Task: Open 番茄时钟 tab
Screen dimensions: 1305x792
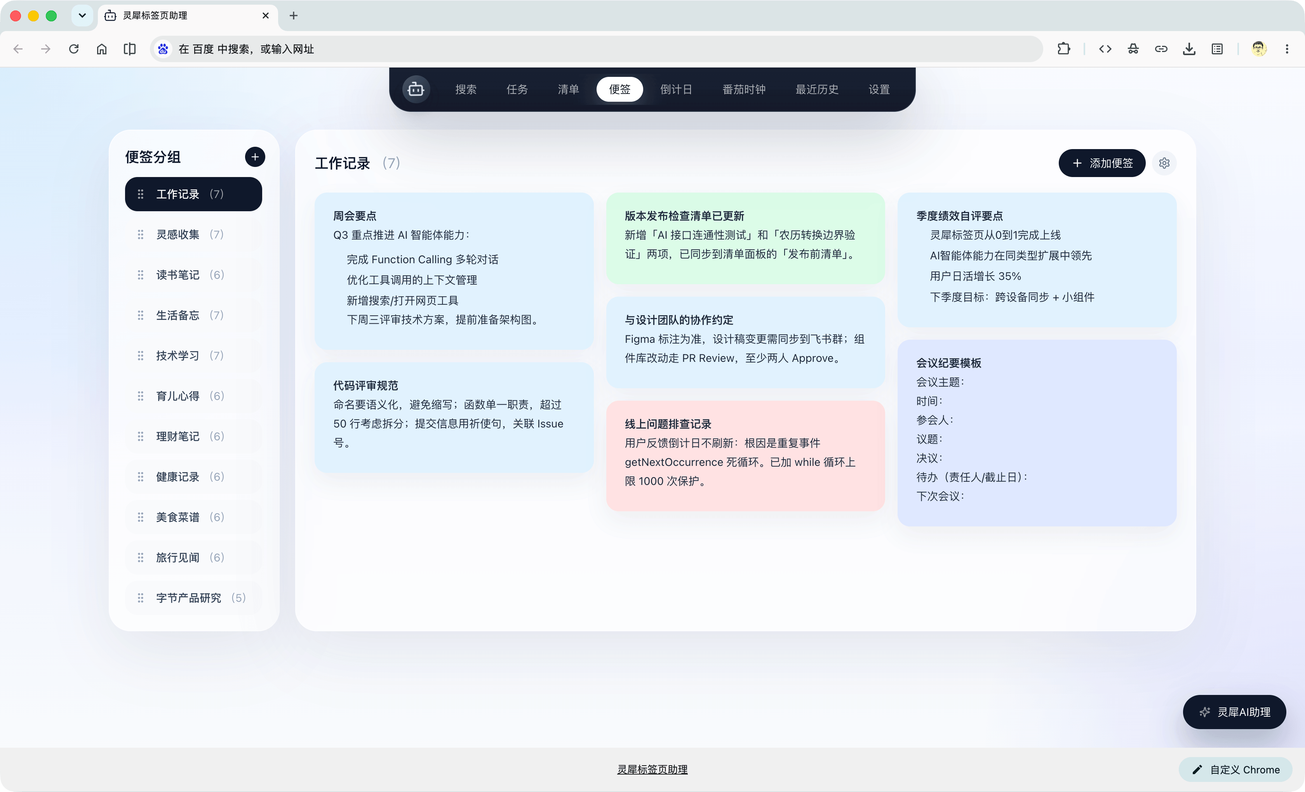Action: pos(744,89)
